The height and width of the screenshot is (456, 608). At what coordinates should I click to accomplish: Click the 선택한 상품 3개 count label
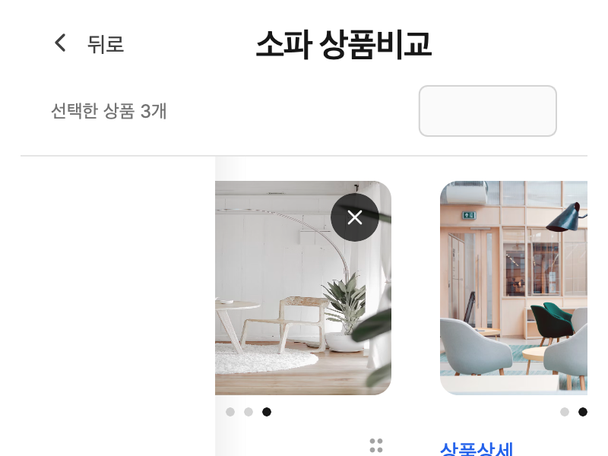109,111
